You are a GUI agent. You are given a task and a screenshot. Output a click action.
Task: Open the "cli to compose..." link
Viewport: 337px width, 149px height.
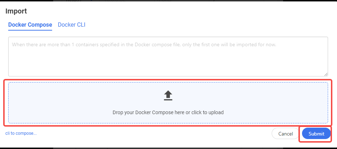[x=21, y=133]
